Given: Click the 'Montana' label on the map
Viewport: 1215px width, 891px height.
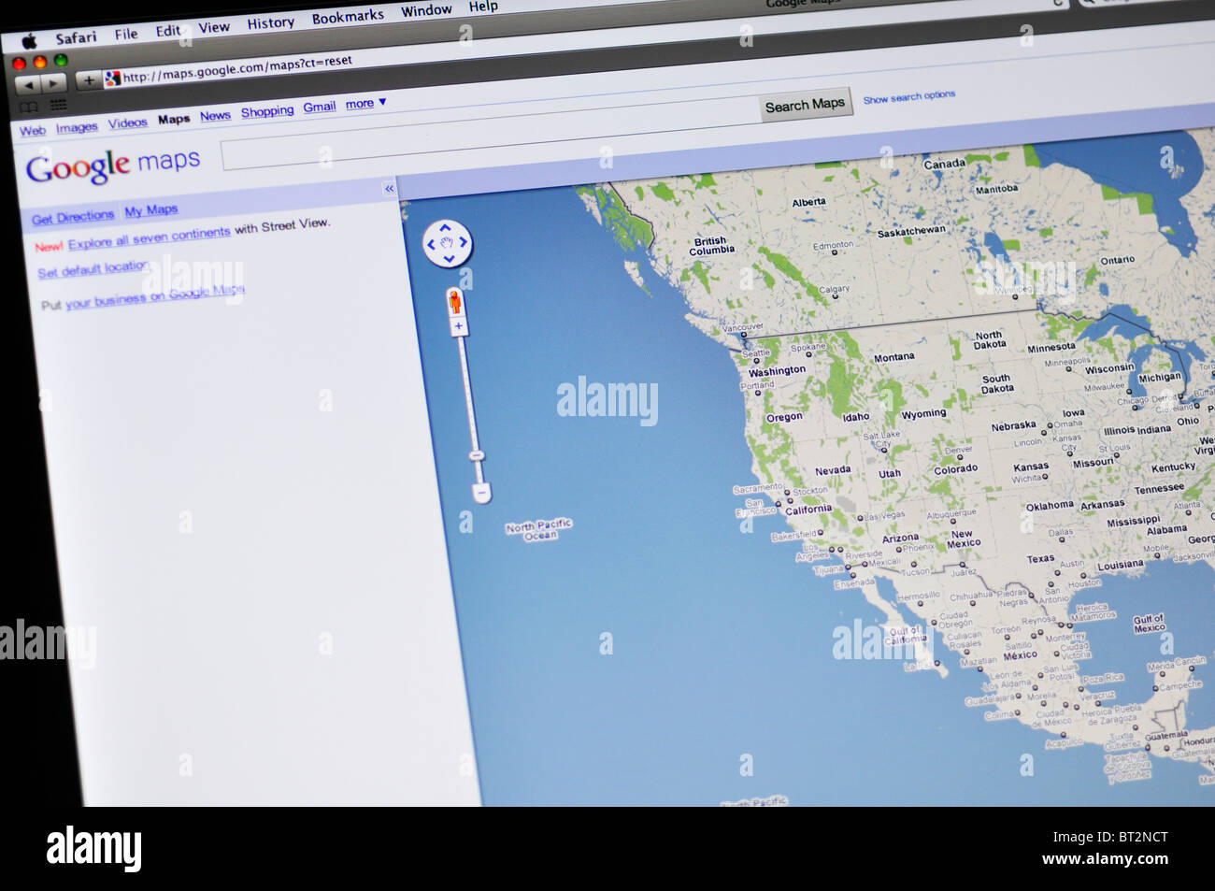Looking at the screenshot, I should [x=894, y=357].
